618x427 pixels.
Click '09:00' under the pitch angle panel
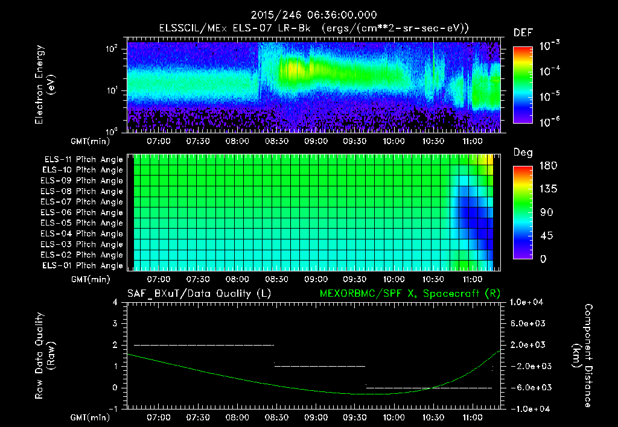[x=316, y=279]
